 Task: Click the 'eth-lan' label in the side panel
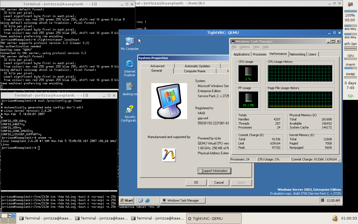click(350, 44)
